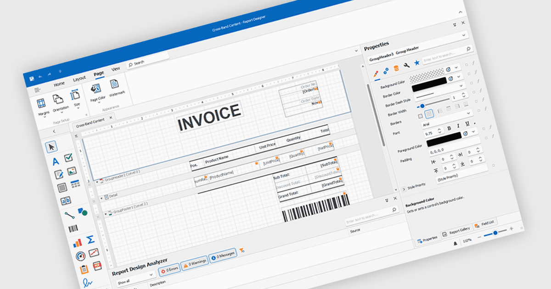The height and width of the screenshot is (289, 551).
Task: Open the Appearance brush tab in Properties
Action: pyautogui.click(x=376, y=73)
